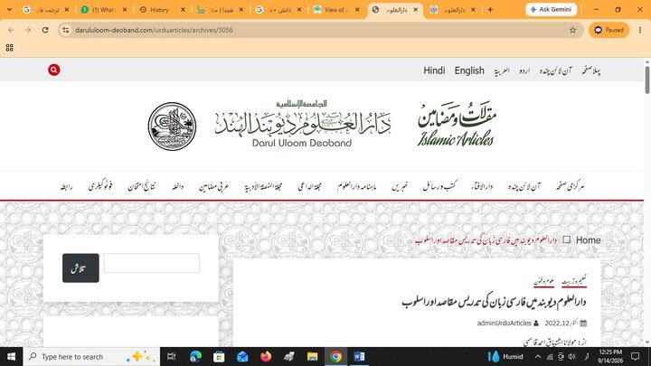The height and width of the screenshot is (366, 651).
Task: Switch to the View of tab
Action: click(x=336, y=10)
